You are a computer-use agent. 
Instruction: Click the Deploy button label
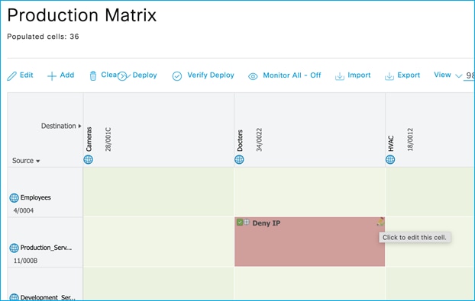[144, 75]
